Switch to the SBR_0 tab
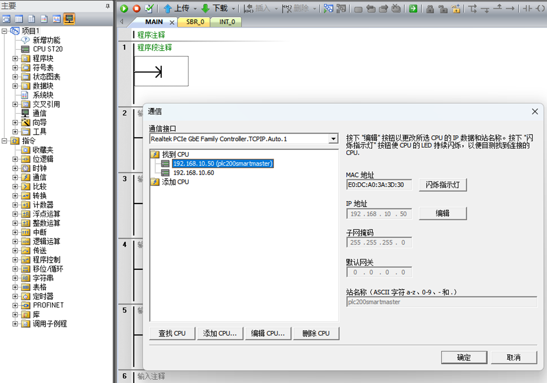This screenshot has height=383, width=547. point(195,22)
